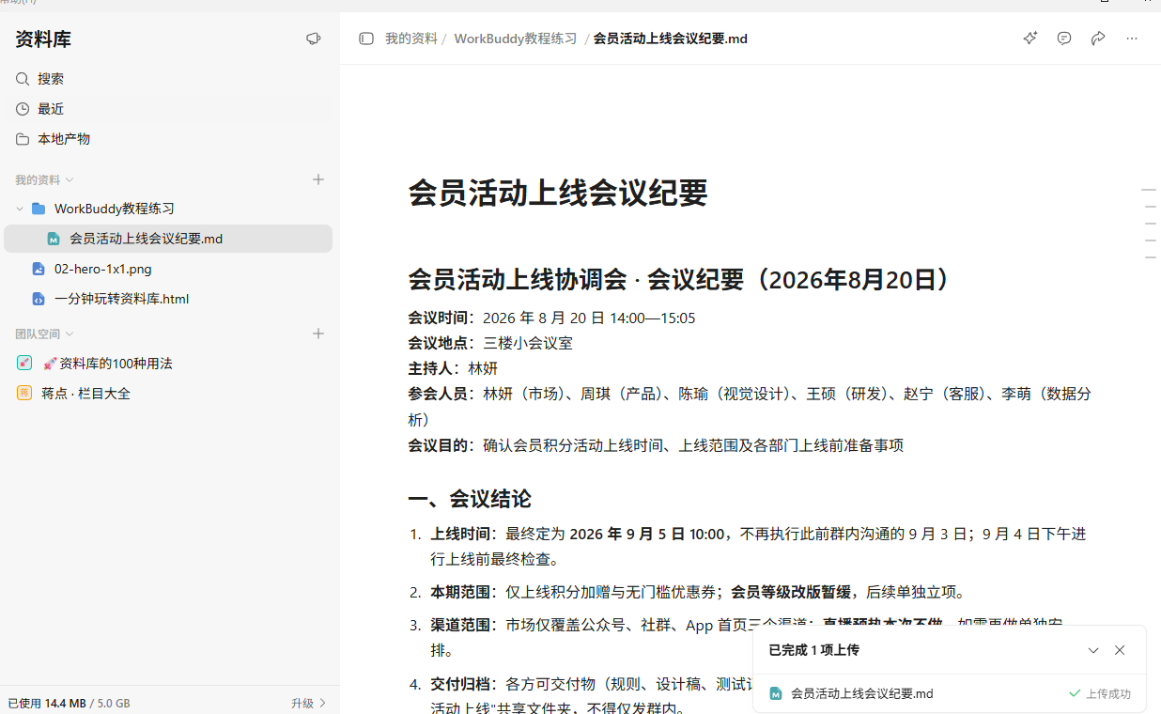The height and width of the screenshot is (714, 1161).
Task: Click the share arrow icon
Action: pyautogui.click(x=1098, y=39)
